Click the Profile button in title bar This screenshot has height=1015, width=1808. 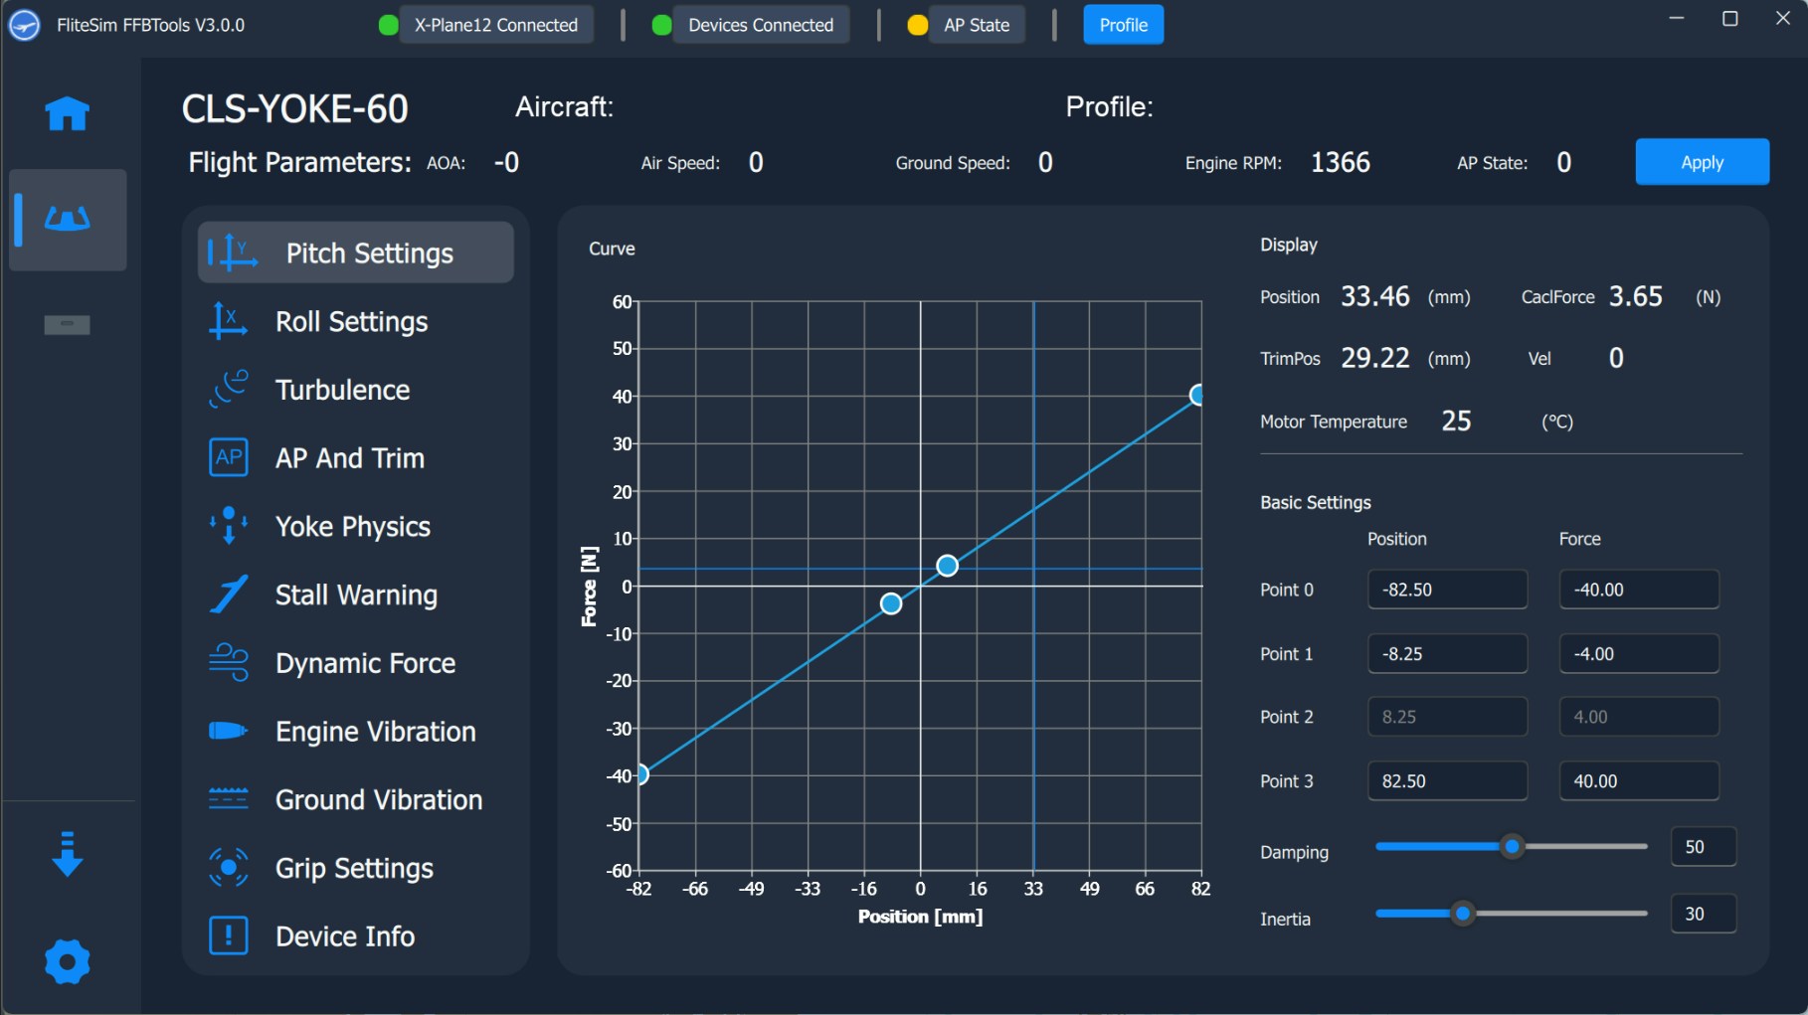(x=1123, y=25)
